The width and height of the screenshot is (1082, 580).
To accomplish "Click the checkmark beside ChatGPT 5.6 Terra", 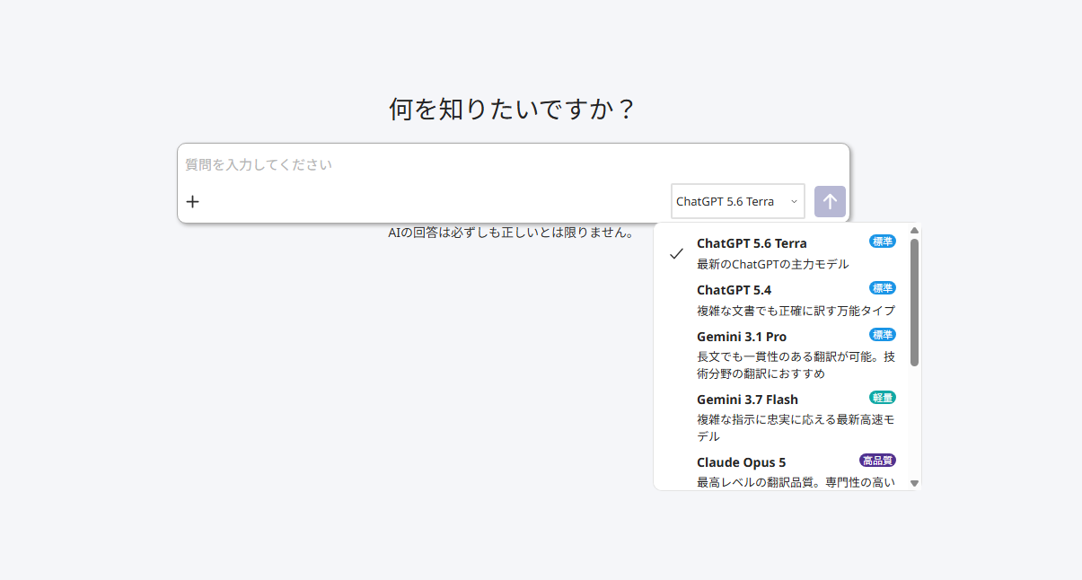I will [676, 253].
